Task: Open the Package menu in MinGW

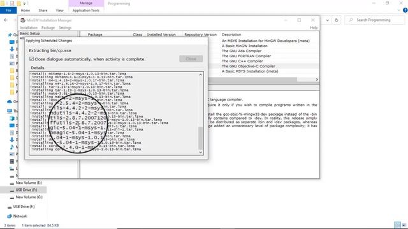Action: (x=48, y=27)
